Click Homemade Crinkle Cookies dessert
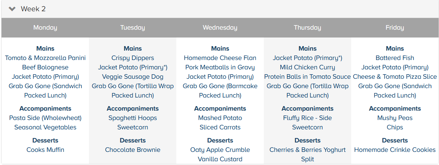This screenshot has width=439, height=165. point(395,150)
